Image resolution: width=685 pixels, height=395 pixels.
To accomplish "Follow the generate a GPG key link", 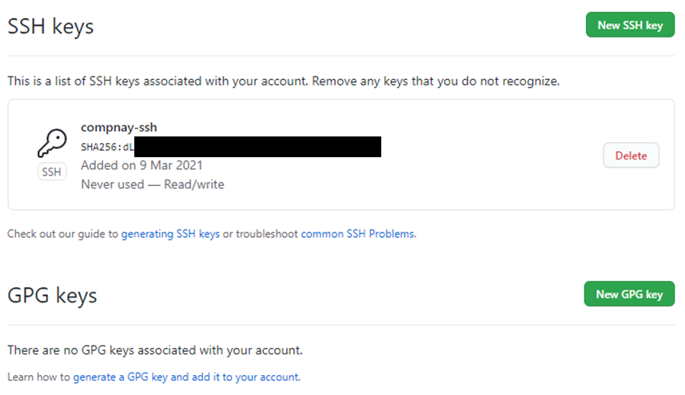I will pyautogui.click(x=186, y=377).
